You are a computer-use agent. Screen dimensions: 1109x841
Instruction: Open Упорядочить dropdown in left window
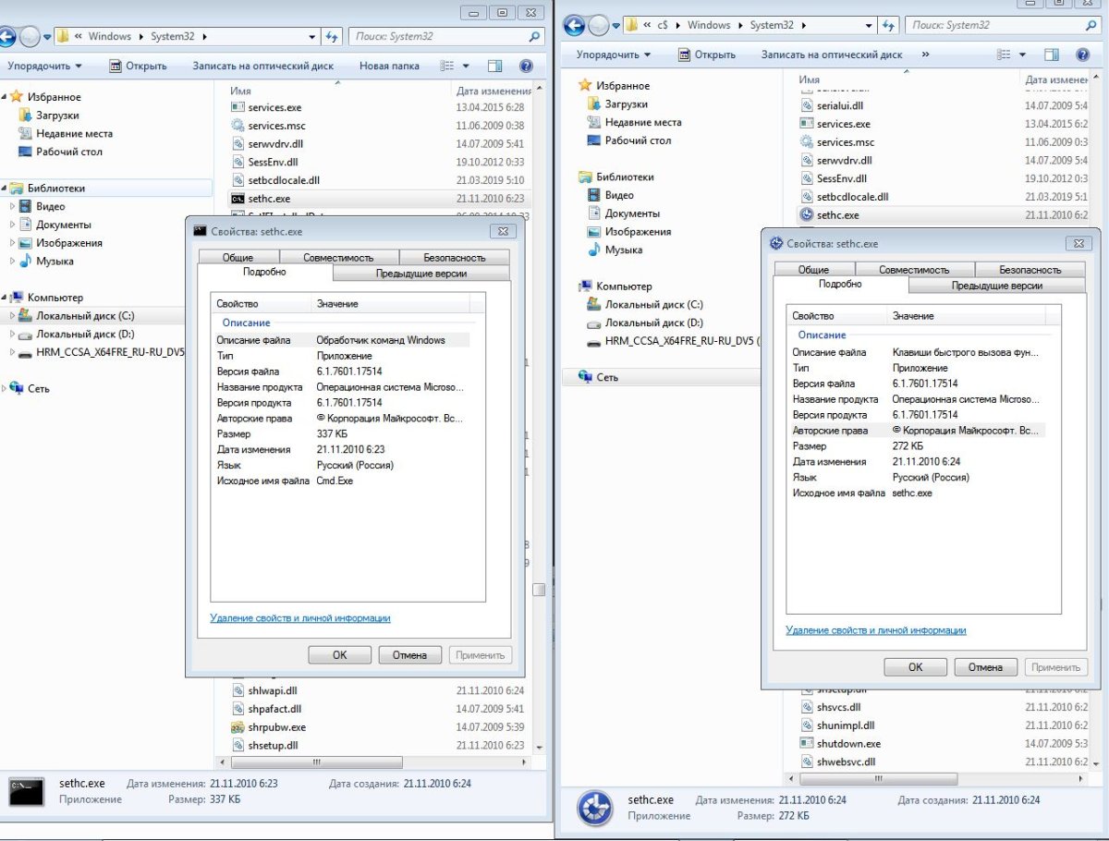(44, 67)
